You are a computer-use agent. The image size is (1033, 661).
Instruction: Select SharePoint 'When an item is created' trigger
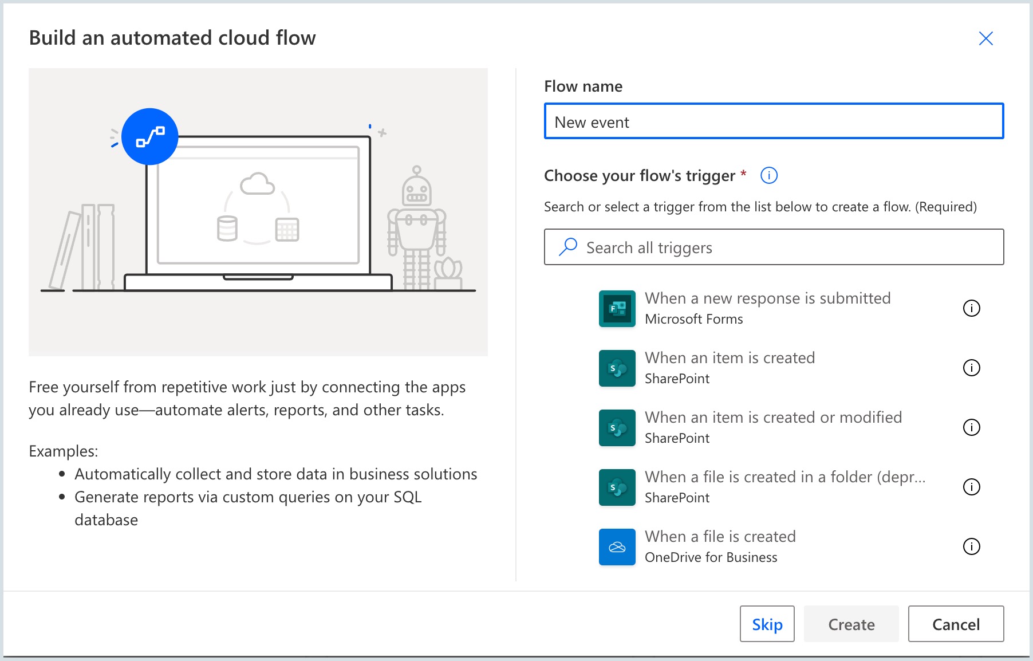coord(730,358)
